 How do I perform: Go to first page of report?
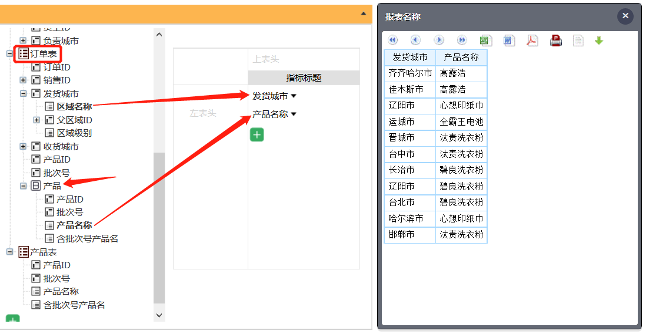[393, 41]
